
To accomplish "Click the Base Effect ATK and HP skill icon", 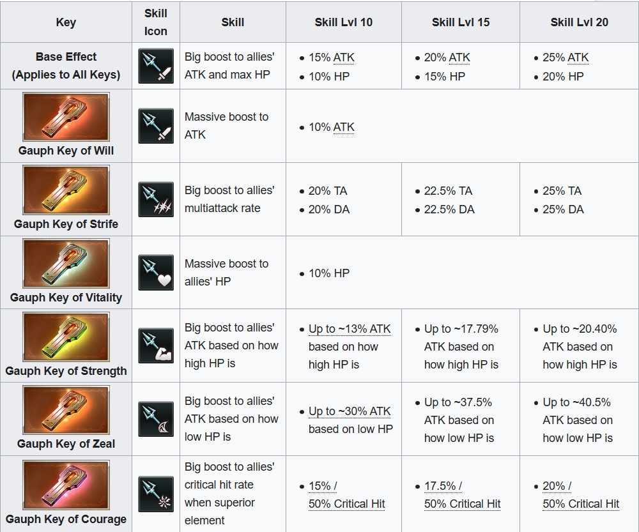I will (156, 66).
